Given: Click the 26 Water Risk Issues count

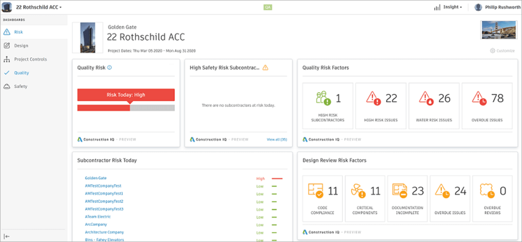Looking at the screenshot, I should coord(444,98).
